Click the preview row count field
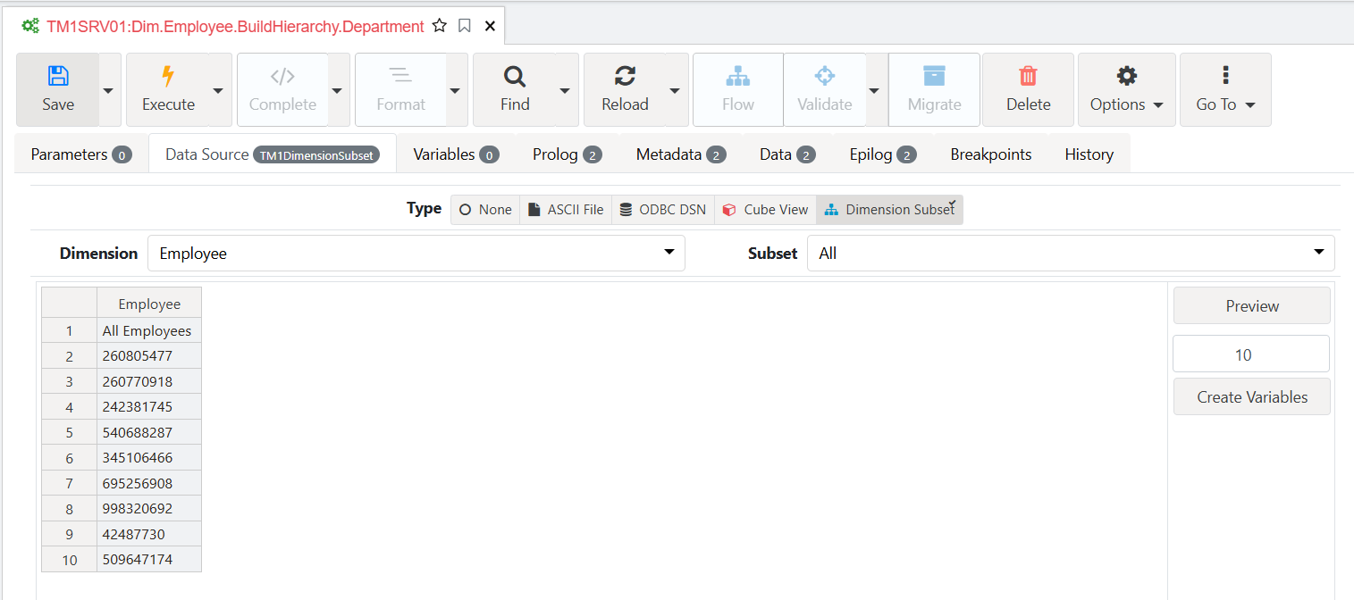 tap(1251, 354)
